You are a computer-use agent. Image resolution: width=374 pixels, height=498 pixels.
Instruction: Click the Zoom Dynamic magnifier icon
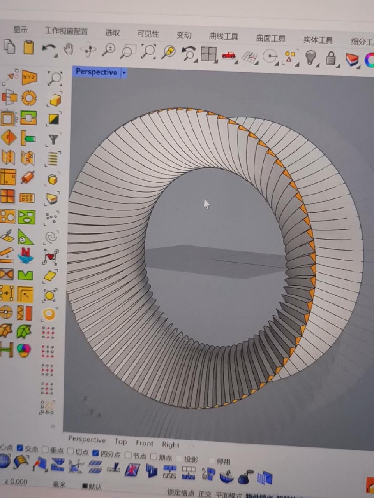click(x=108, y=51)
